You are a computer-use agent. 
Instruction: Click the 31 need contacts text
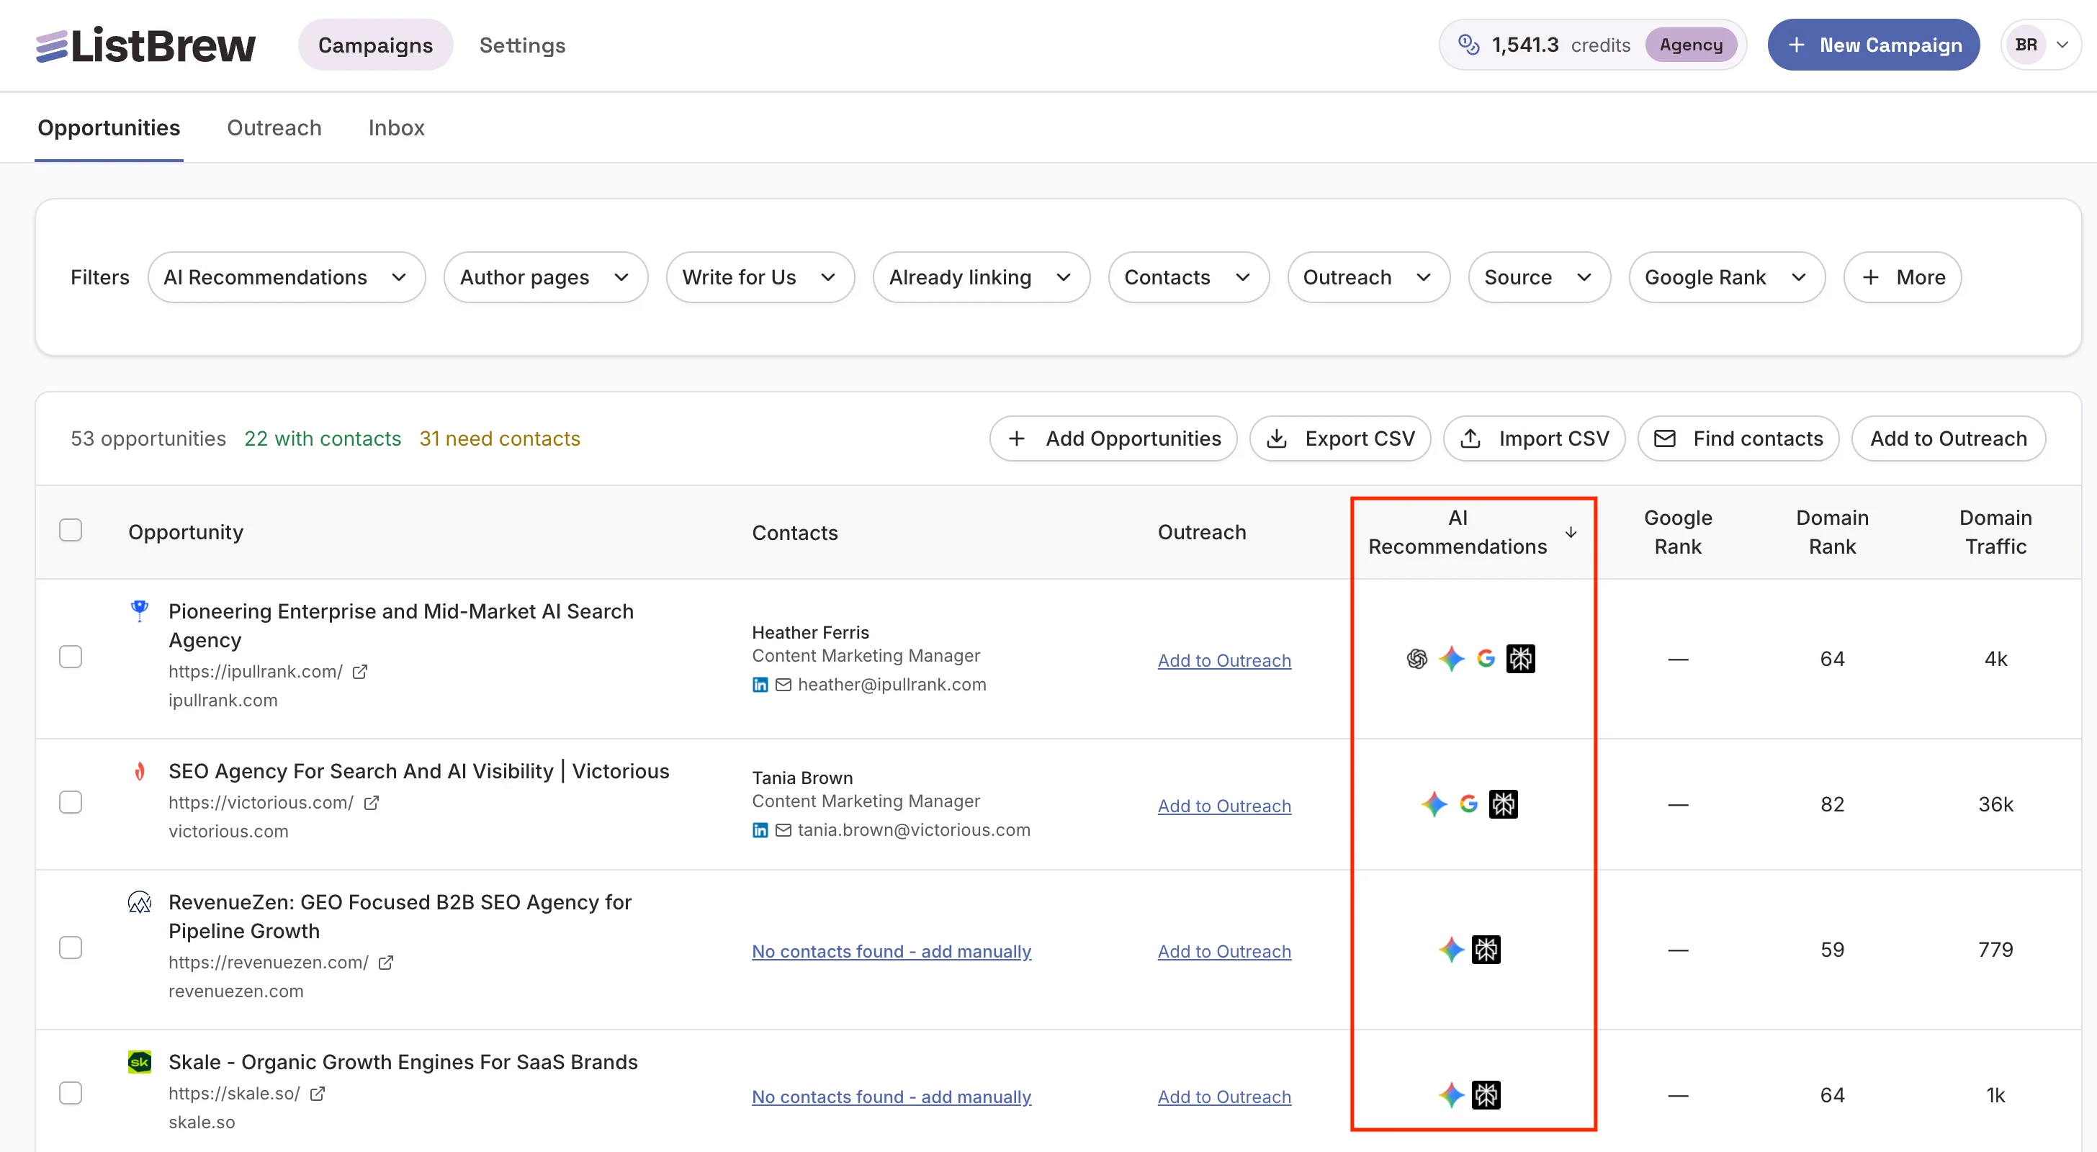[500, 438]
